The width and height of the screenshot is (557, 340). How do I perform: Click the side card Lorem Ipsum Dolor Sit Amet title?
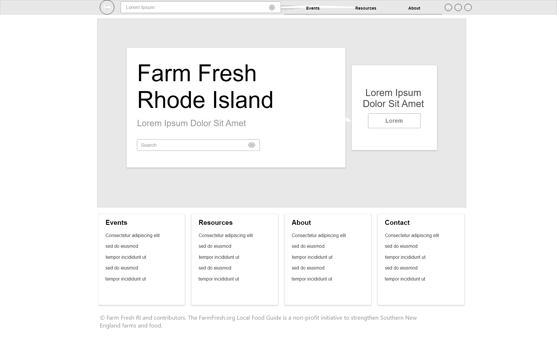point(393,98)
